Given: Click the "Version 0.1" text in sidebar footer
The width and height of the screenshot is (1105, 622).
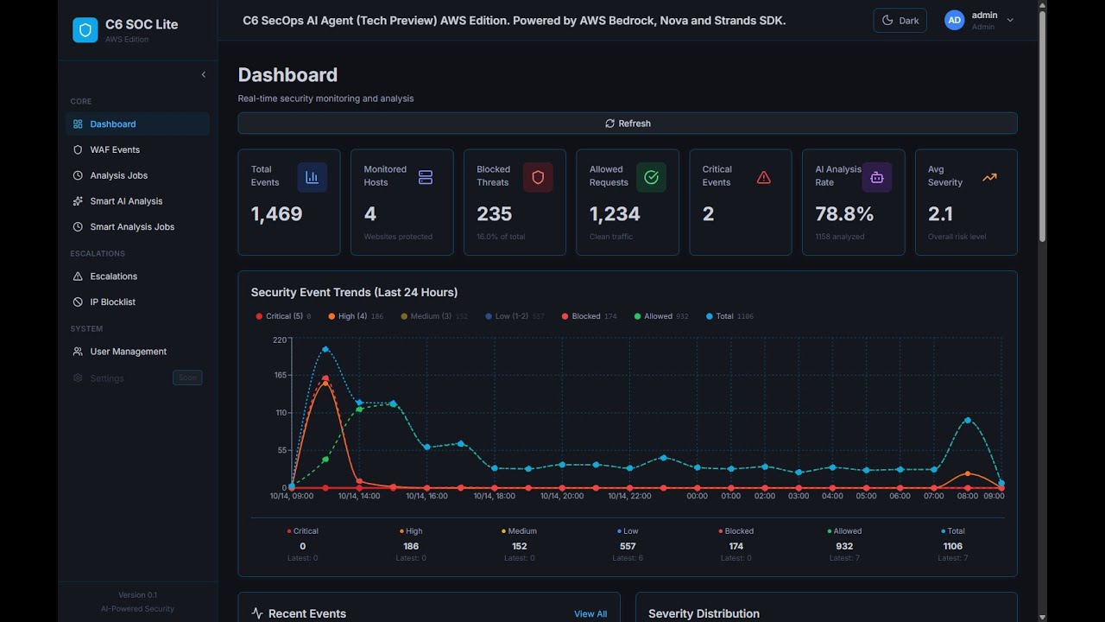Looking at the screenshot, I should click(138, 594).
